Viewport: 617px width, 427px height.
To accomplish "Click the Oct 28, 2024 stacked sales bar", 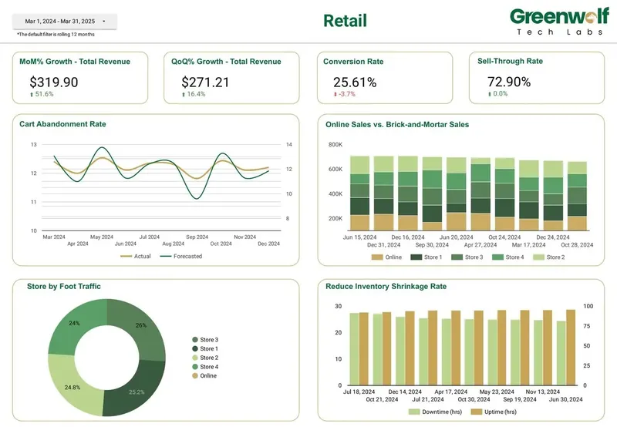I will pyautogui.click(x=577, y=196).
